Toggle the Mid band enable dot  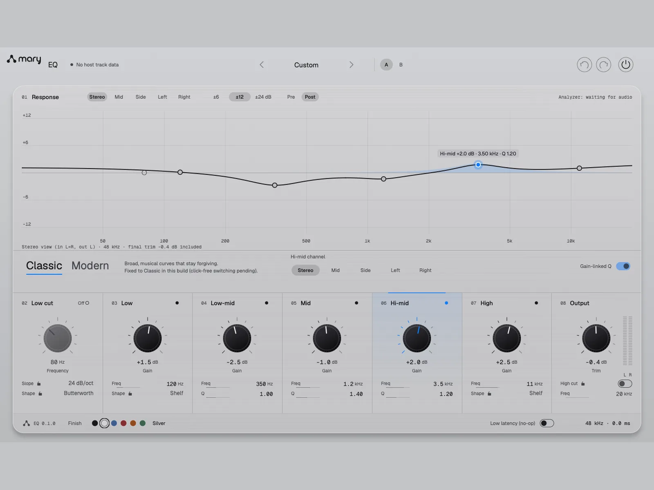tap(356, 303)
